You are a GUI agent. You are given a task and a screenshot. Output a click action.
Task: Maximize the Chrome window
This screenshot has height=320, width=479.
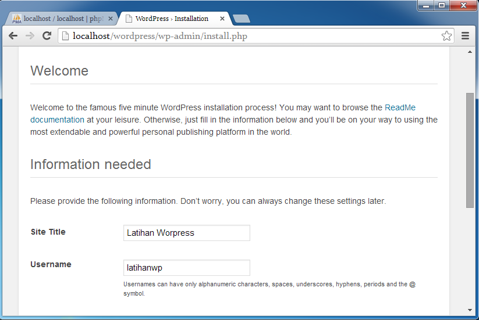[442, 5]
